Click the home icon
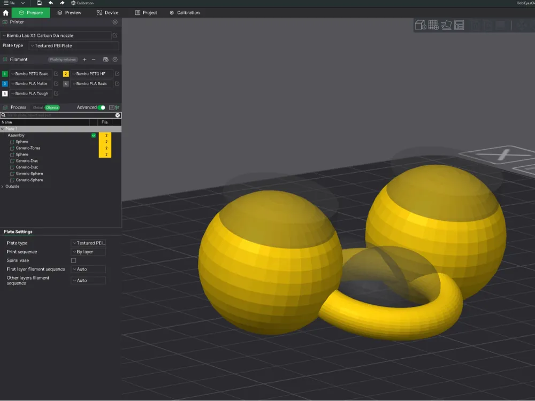 click(x=5, y=13)
